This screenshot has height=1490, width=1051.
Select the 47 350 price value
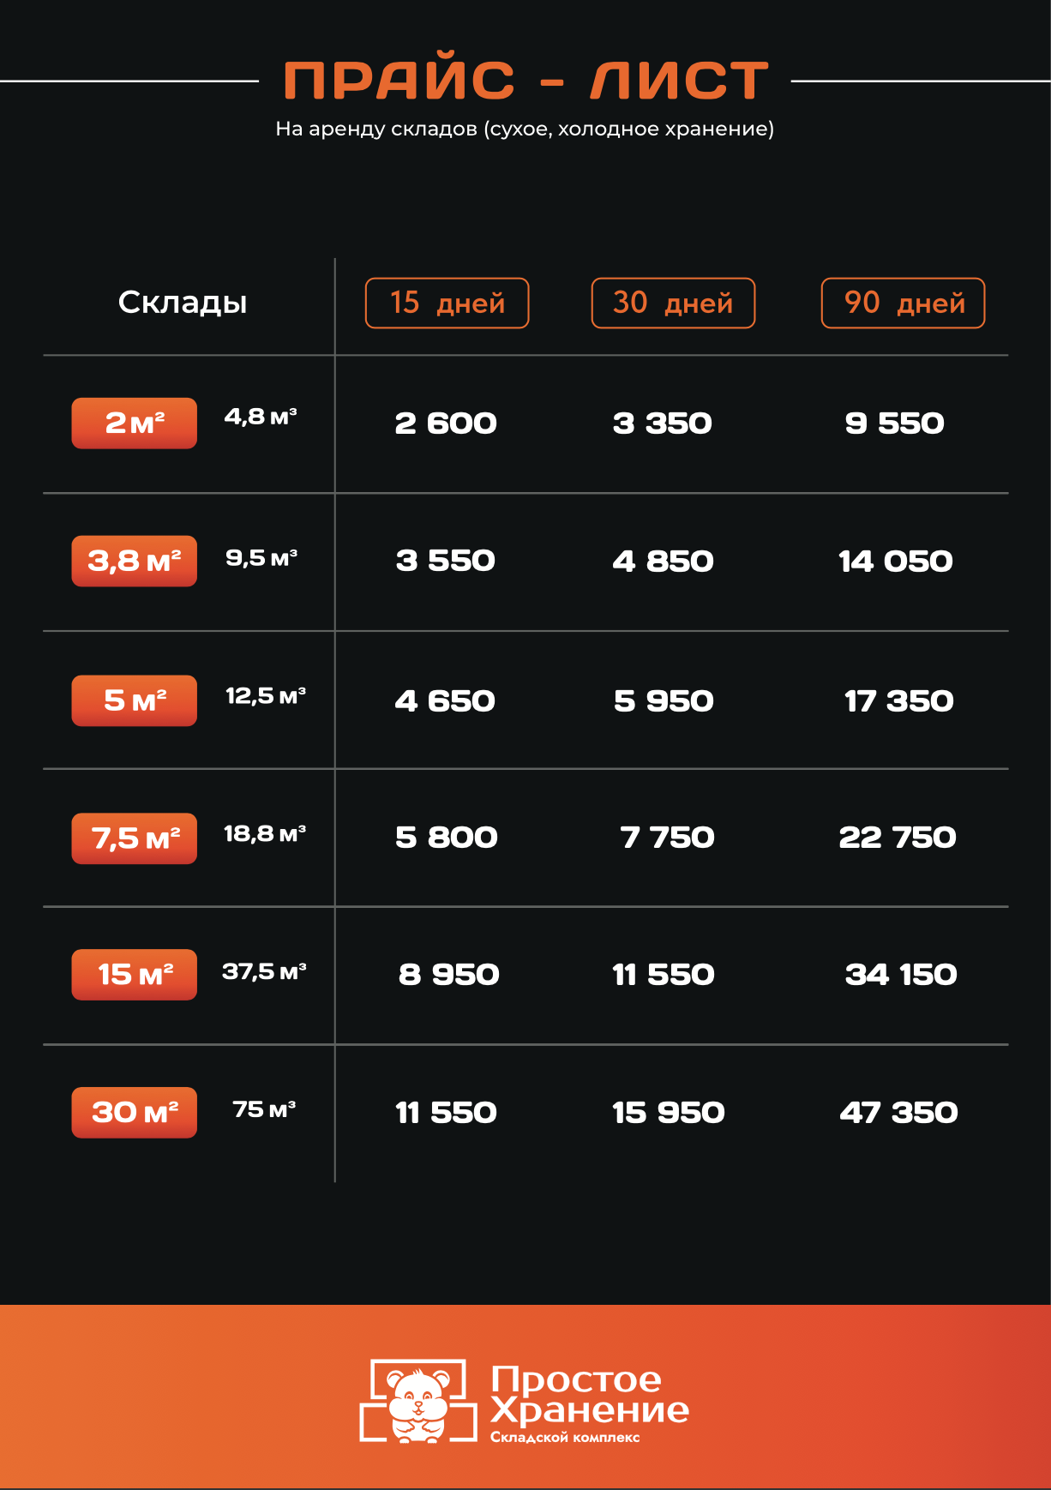point(898,1113)
